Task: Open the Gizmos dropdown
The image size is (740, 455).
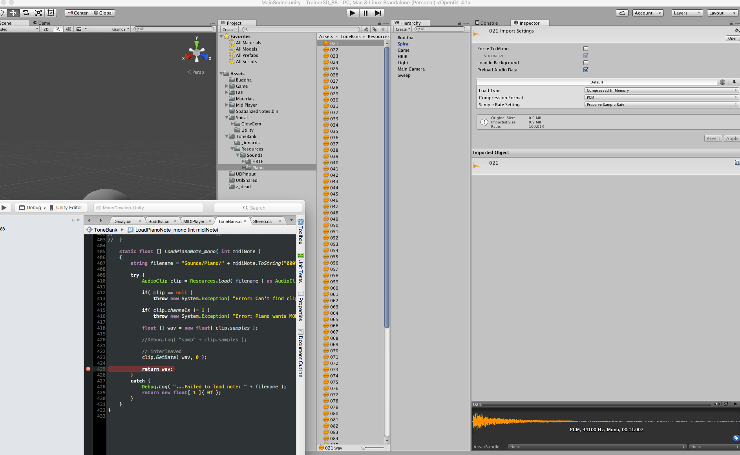Action: click(x=120, y=29)
